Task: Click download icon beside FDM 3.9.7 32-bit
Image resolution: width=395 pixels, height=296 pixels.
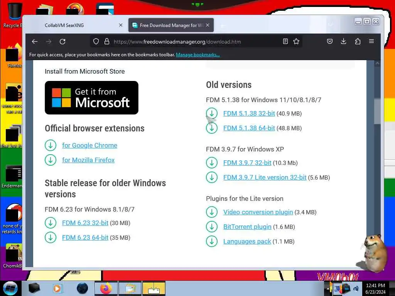Action: click(212, 163)
